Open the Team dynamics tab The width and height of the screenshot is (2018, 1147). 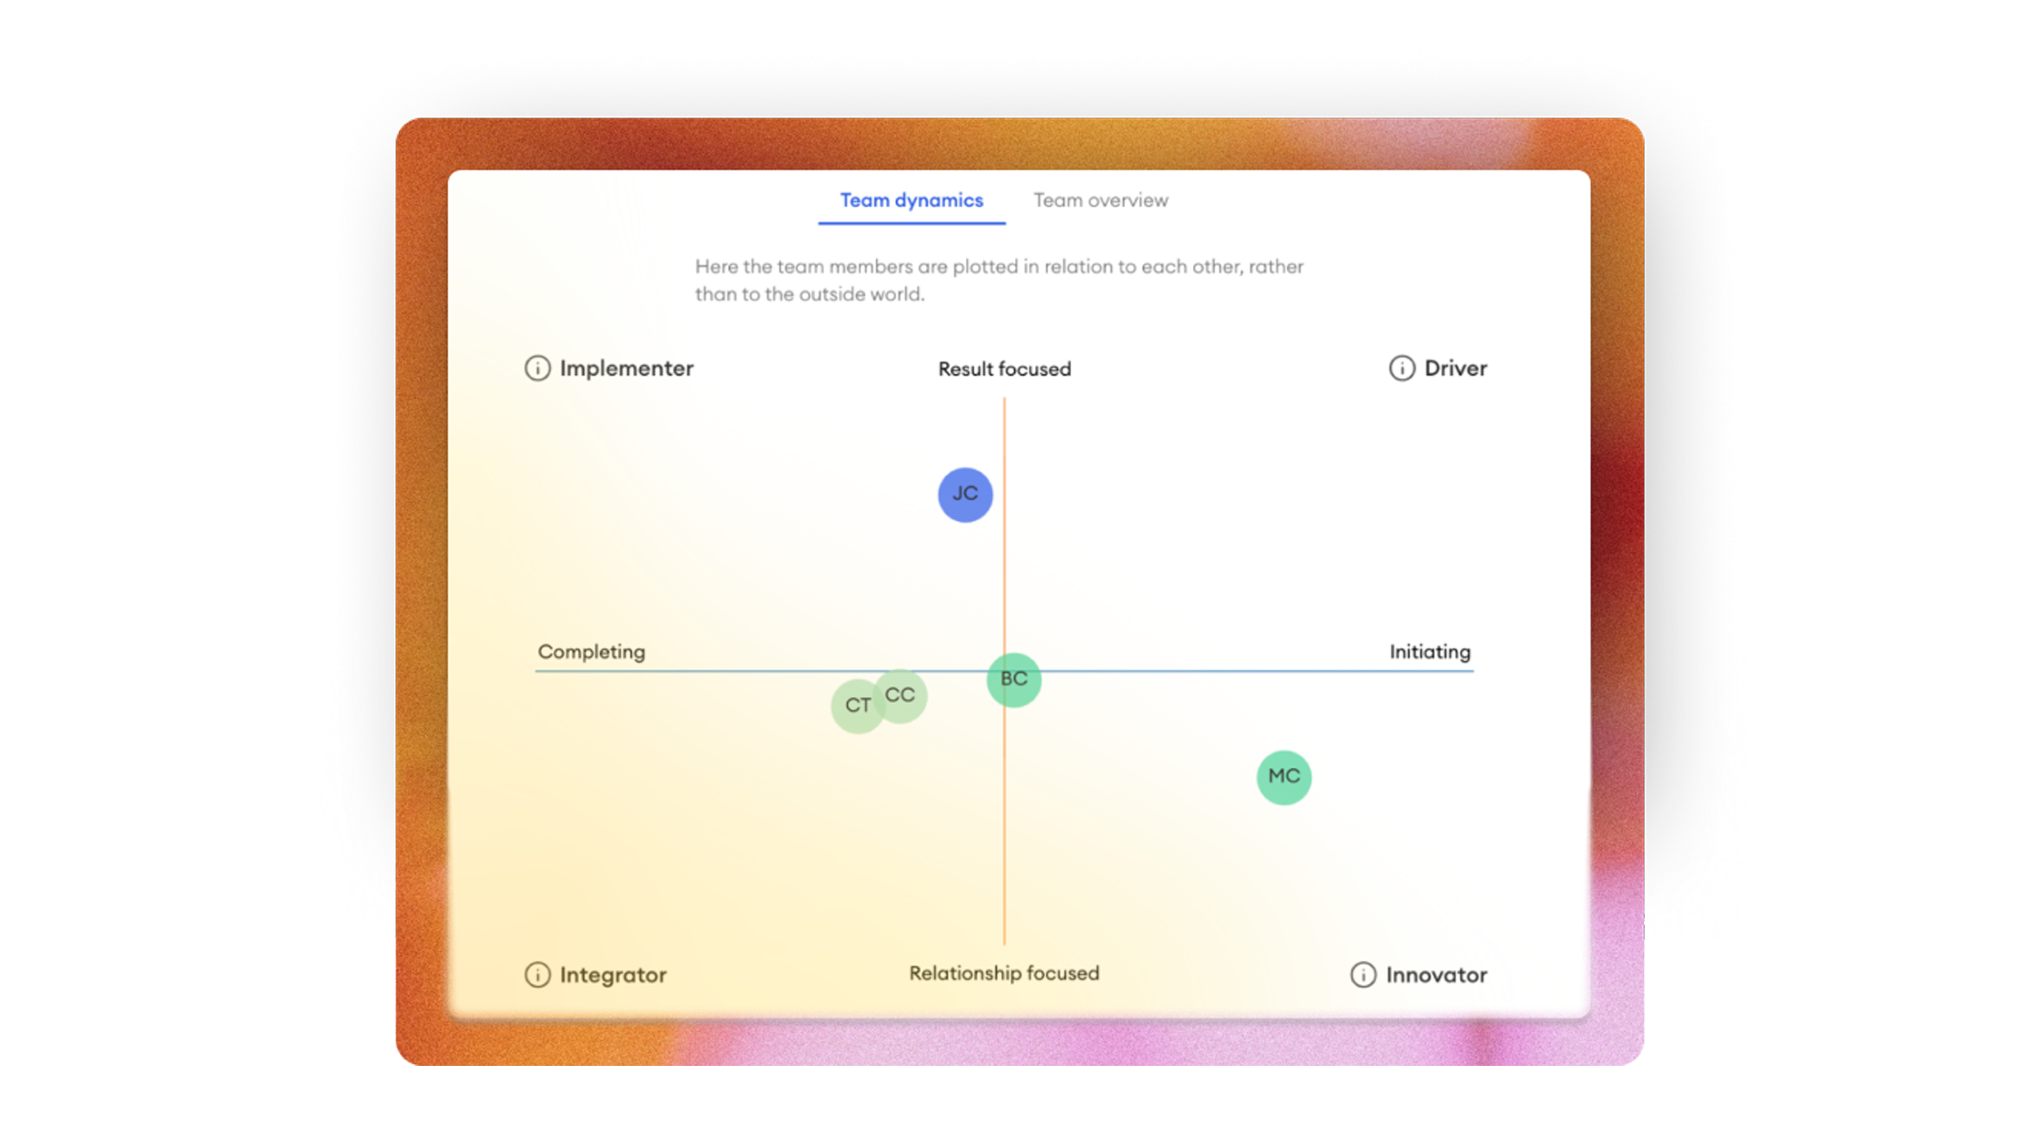point(911,200)
